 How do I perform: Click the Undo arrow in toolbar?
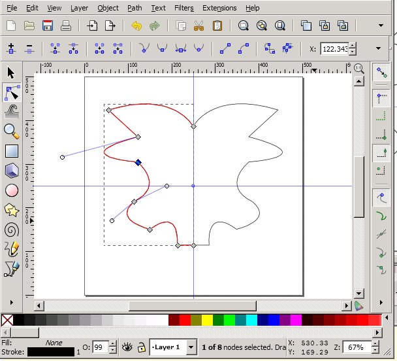click(136, 26)
